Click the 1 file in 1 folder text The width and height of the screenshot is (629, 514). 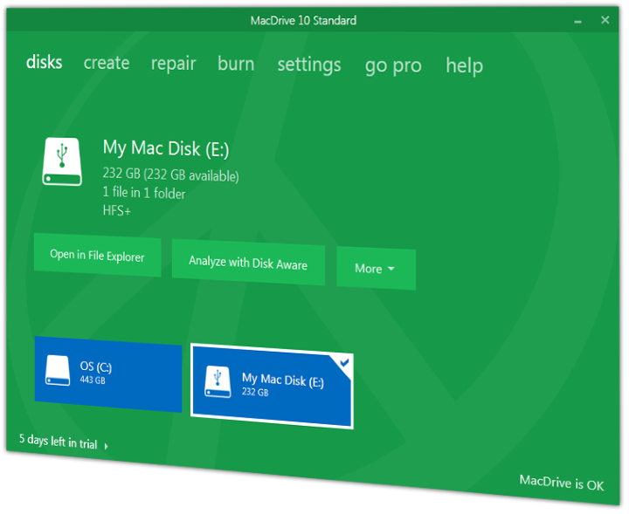(144, 193)
